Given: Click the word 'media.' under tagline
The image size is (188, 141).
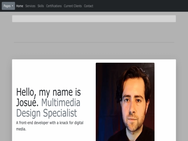Looking at the screenshot, I should [21, 129].
